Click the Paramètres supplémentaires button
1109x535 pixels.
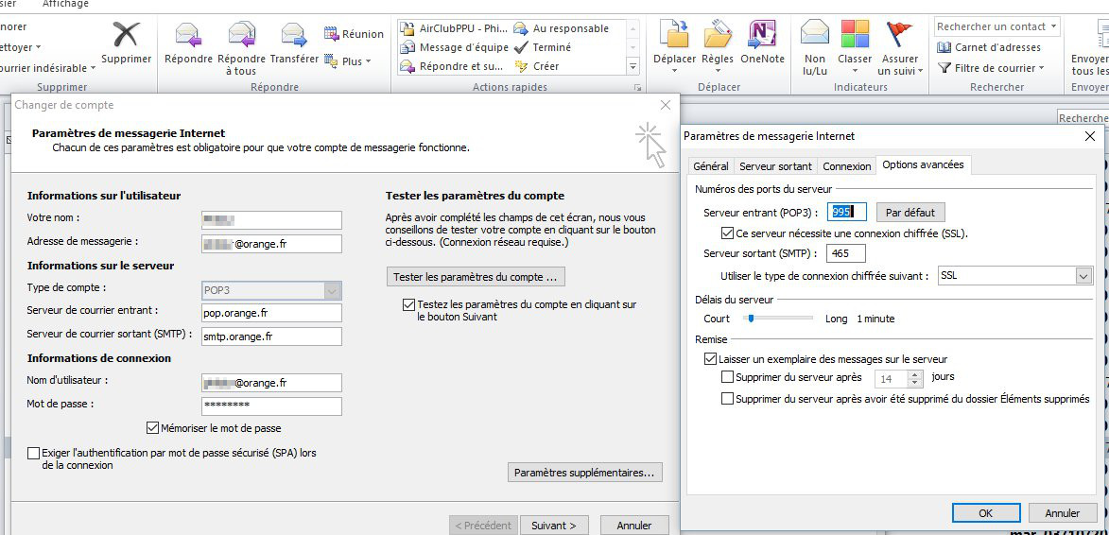click(585, 472)
